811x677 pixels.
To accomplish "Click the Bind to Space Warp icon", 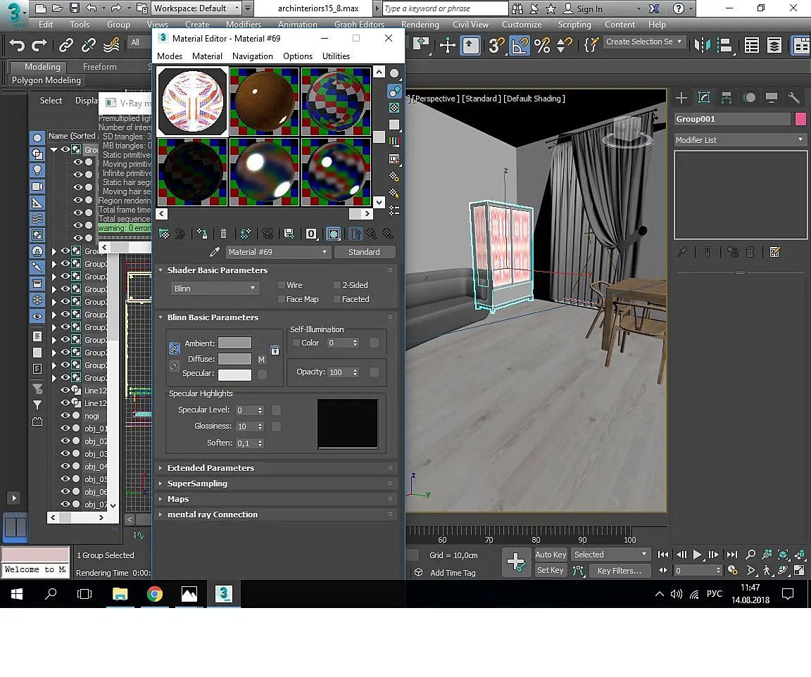I will (111, 46).
